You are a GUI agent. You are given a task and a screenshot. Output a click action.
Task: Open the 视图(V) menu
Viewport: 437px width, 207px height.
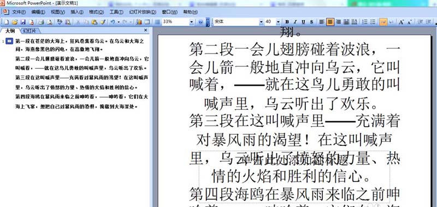[x=58, y=12]
